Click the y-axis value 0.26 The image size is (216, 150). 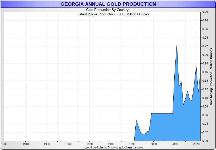coord(205,29)
